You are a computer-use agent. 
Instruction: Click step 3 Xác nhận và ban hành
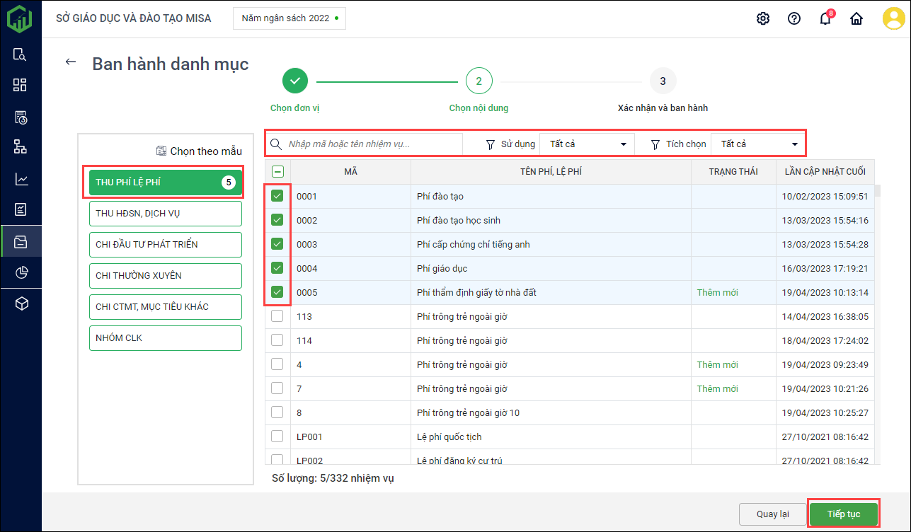click(x=663, y=81)
